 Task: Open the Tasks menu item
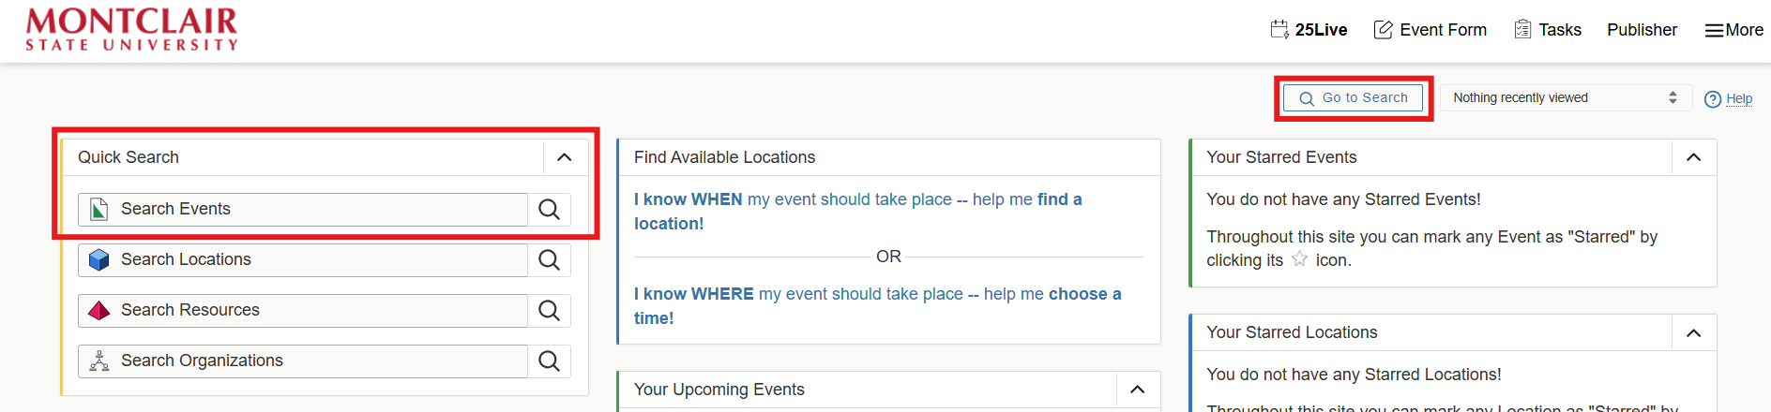[1548, 30]
